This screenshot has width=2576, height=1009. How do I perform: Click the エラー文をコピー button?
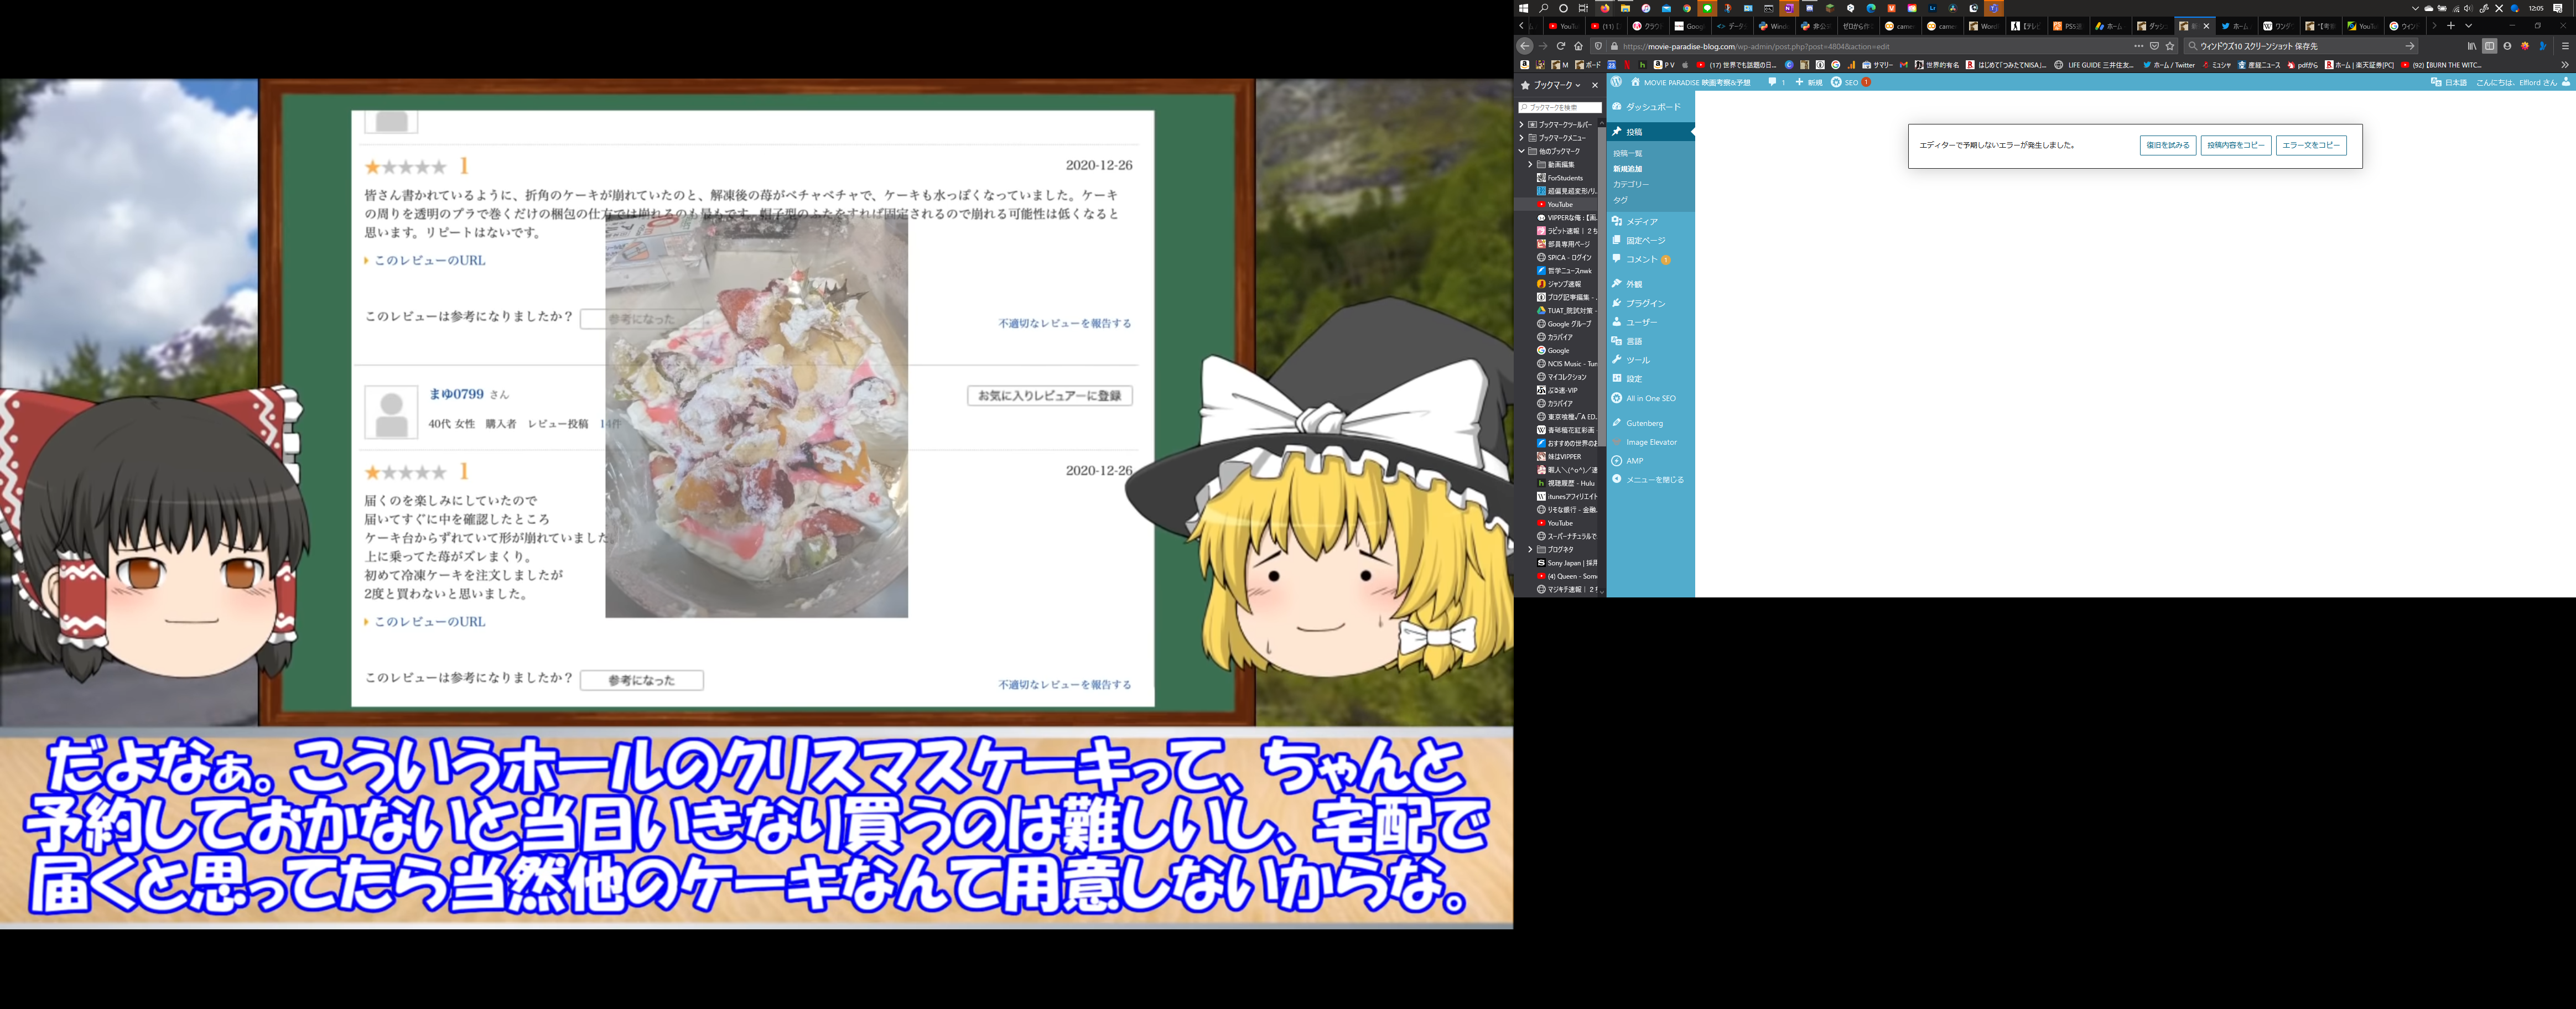(x=2310, y=145)
